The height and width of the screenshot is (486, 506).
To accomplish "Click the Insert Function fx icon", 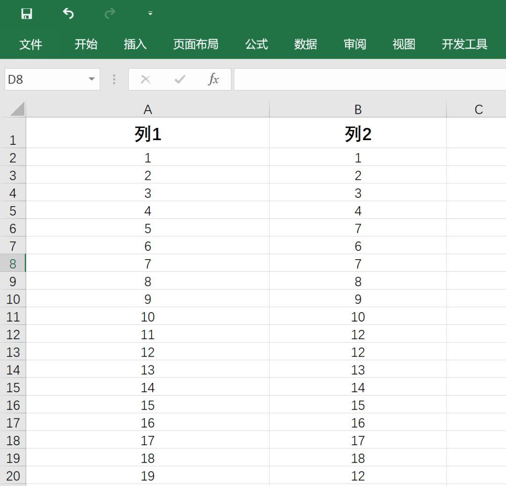I will (x=213, y=79).
